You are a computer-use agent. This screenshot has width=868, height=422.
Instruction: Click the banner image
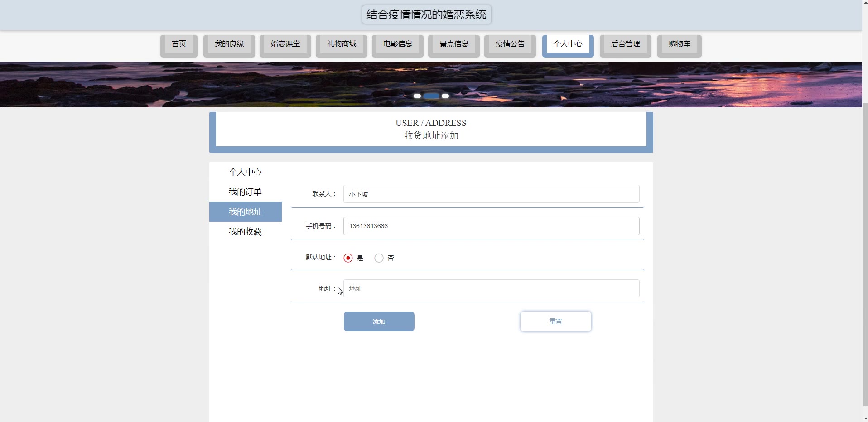431,85
